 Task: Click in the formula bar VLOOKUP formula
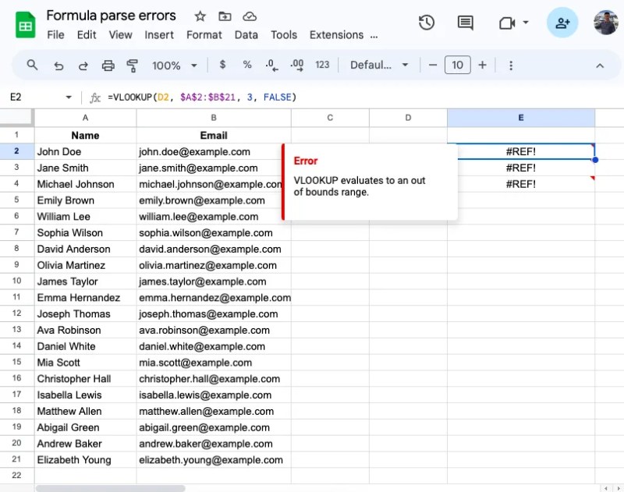coord(202,97)
